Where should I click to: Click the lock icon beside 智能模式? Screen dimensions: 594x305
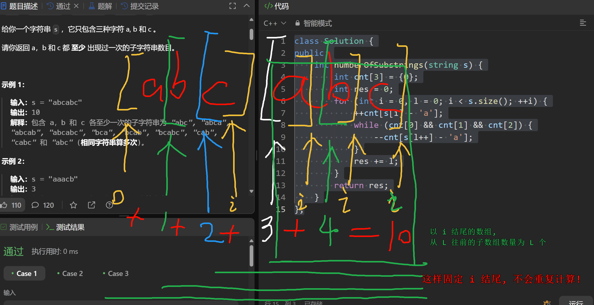click(297, 23)
